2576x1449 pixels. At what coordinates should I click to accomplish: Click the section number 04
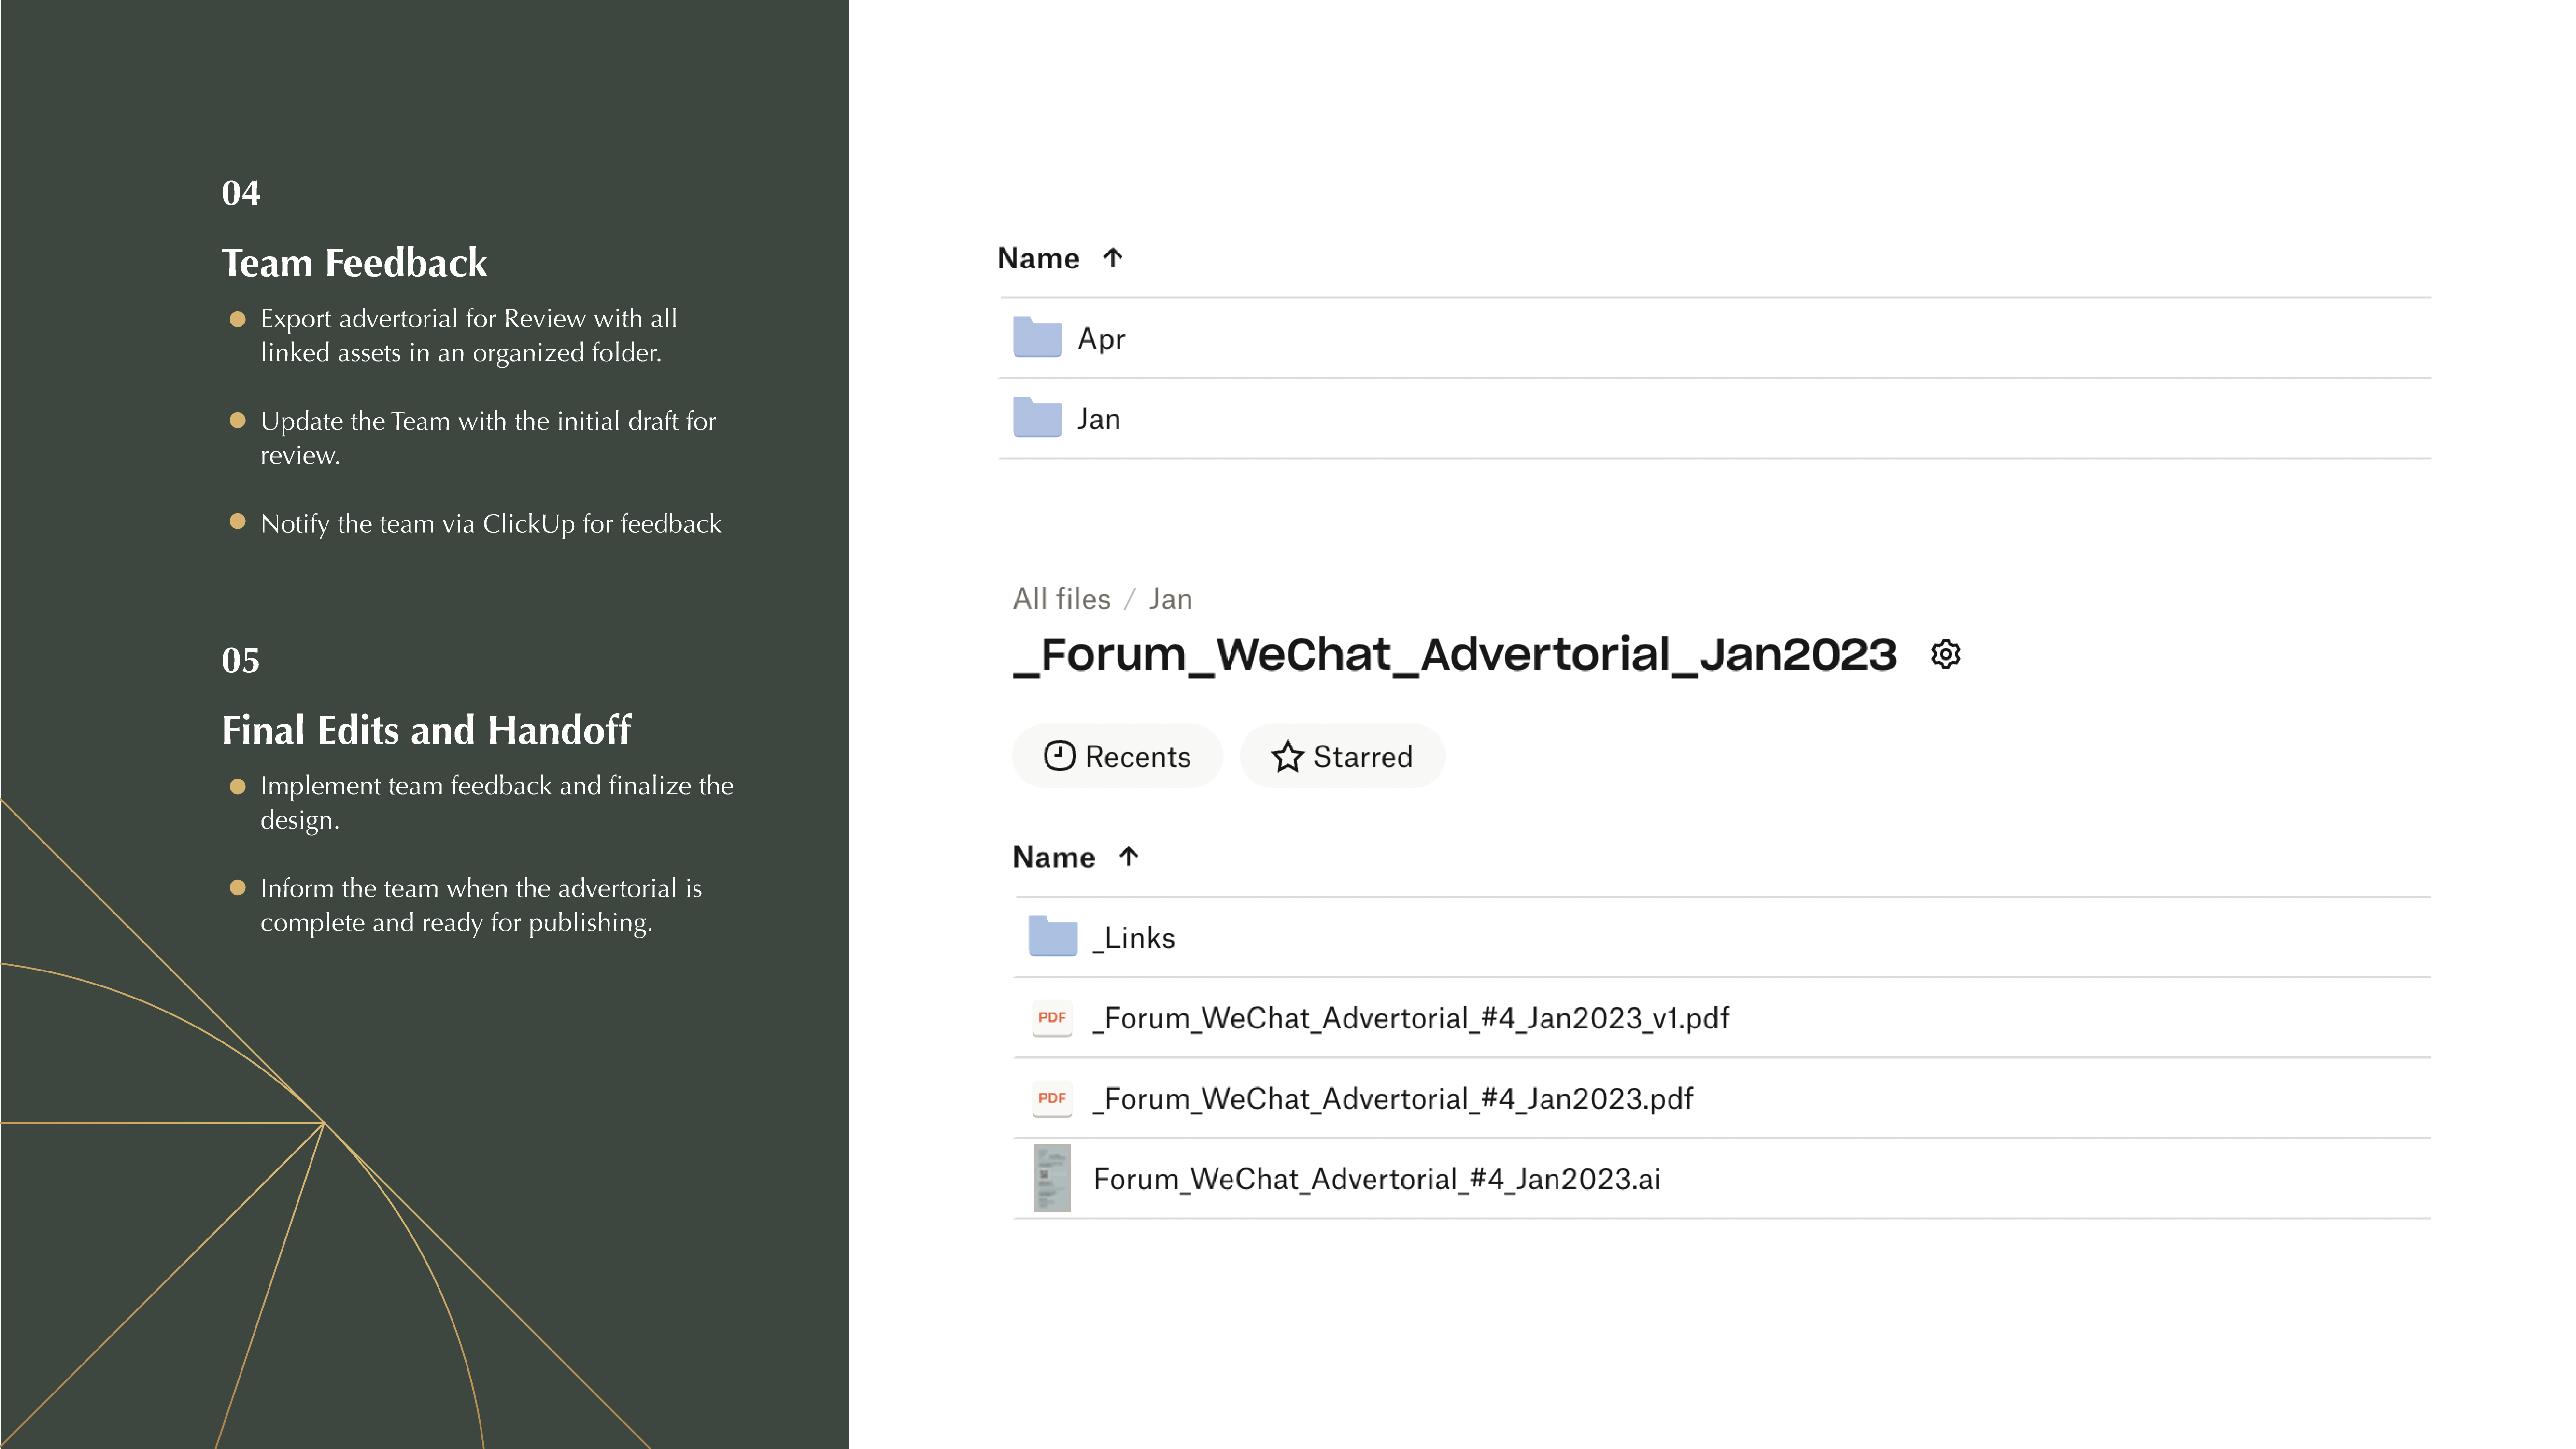(240, 192)
